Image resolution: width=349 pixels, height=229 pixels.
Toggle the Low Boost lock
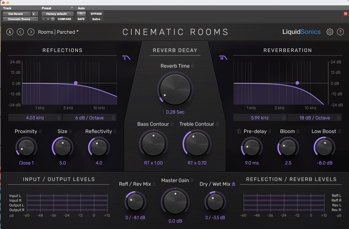(x=339, y=131)
